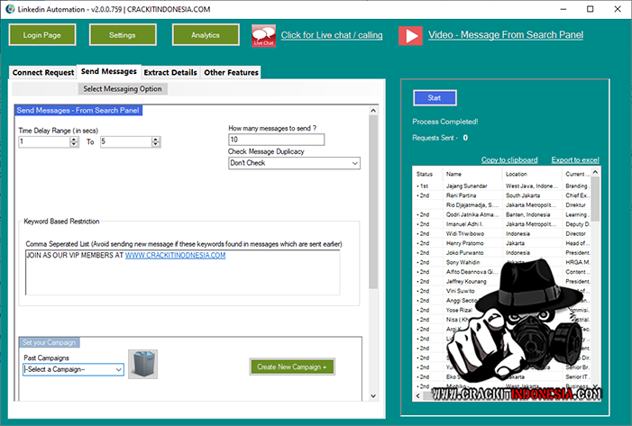Viewport: 632px width, 426px height.
Task: Open the Extract Details tab
Action: pyautogui.click(x=170, y=72)
